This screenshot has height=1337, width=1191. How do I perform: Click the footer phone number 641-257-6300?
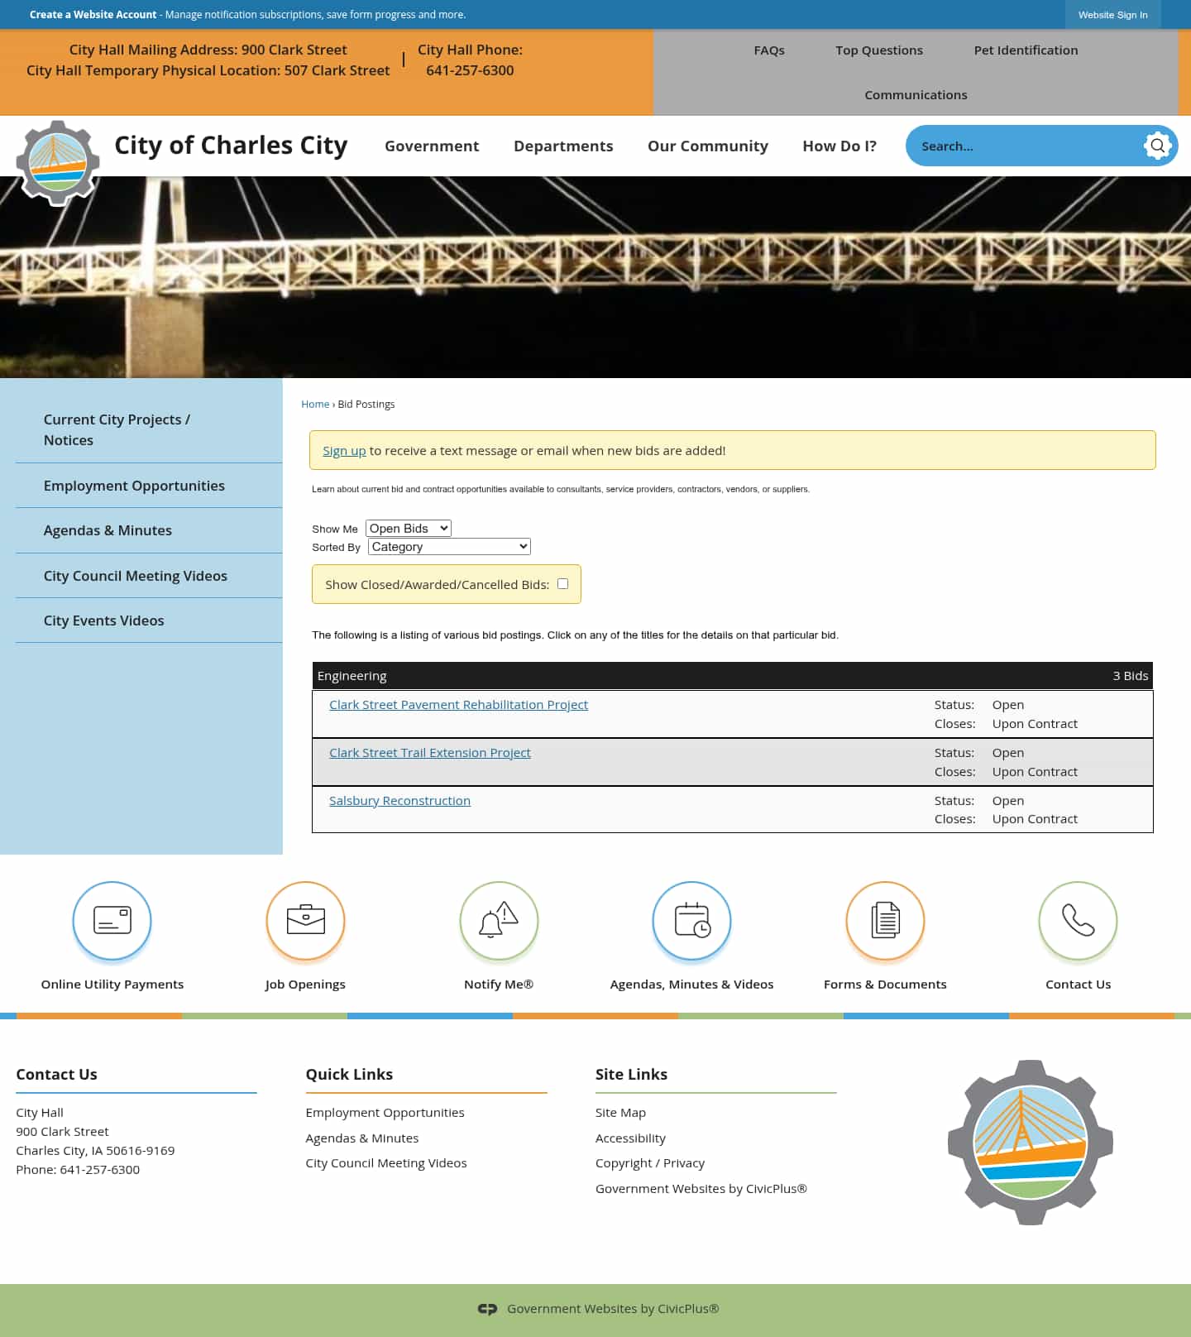tap(100, 1170)
